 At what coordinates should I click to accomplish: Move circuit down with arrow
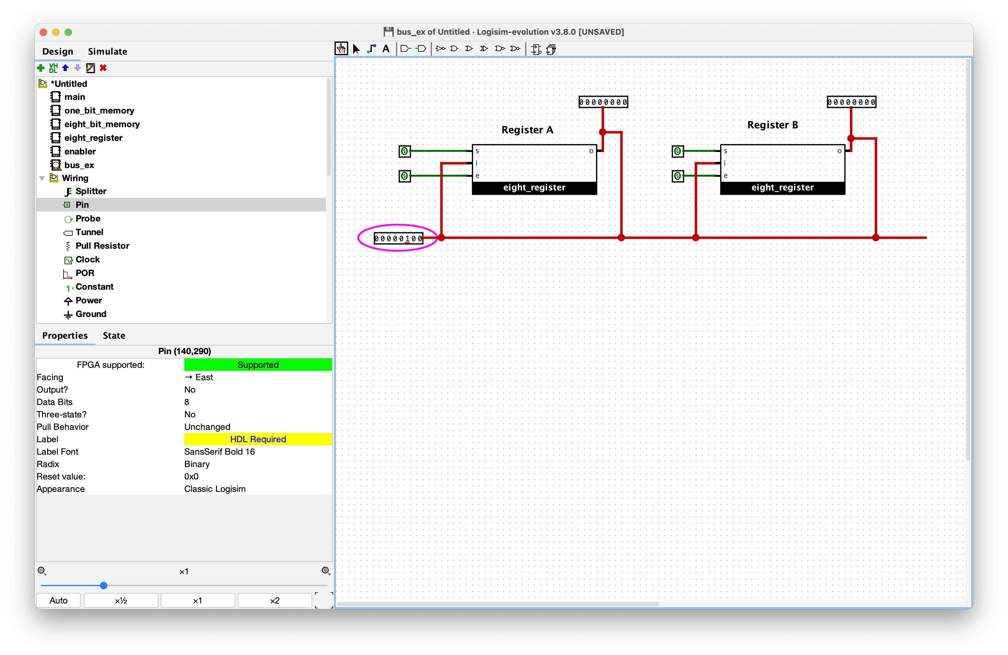pos(78,68)
